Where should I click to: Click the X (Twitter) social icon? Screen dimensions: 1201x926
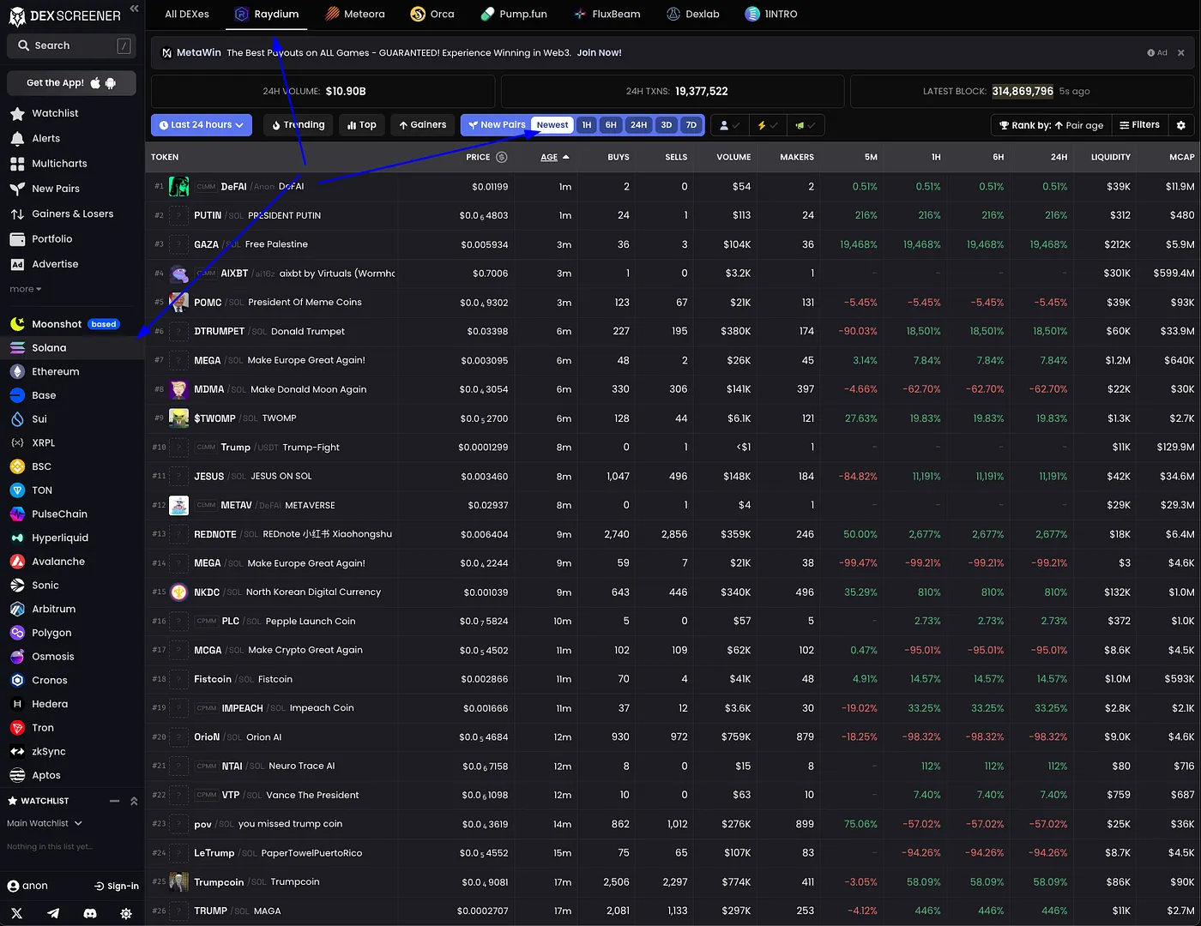[16, 913]
